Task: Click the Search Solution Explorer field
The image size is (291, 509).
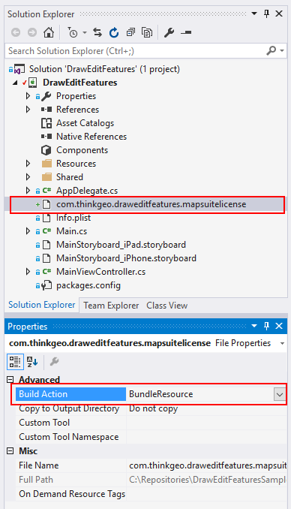Action: (136, 51)
